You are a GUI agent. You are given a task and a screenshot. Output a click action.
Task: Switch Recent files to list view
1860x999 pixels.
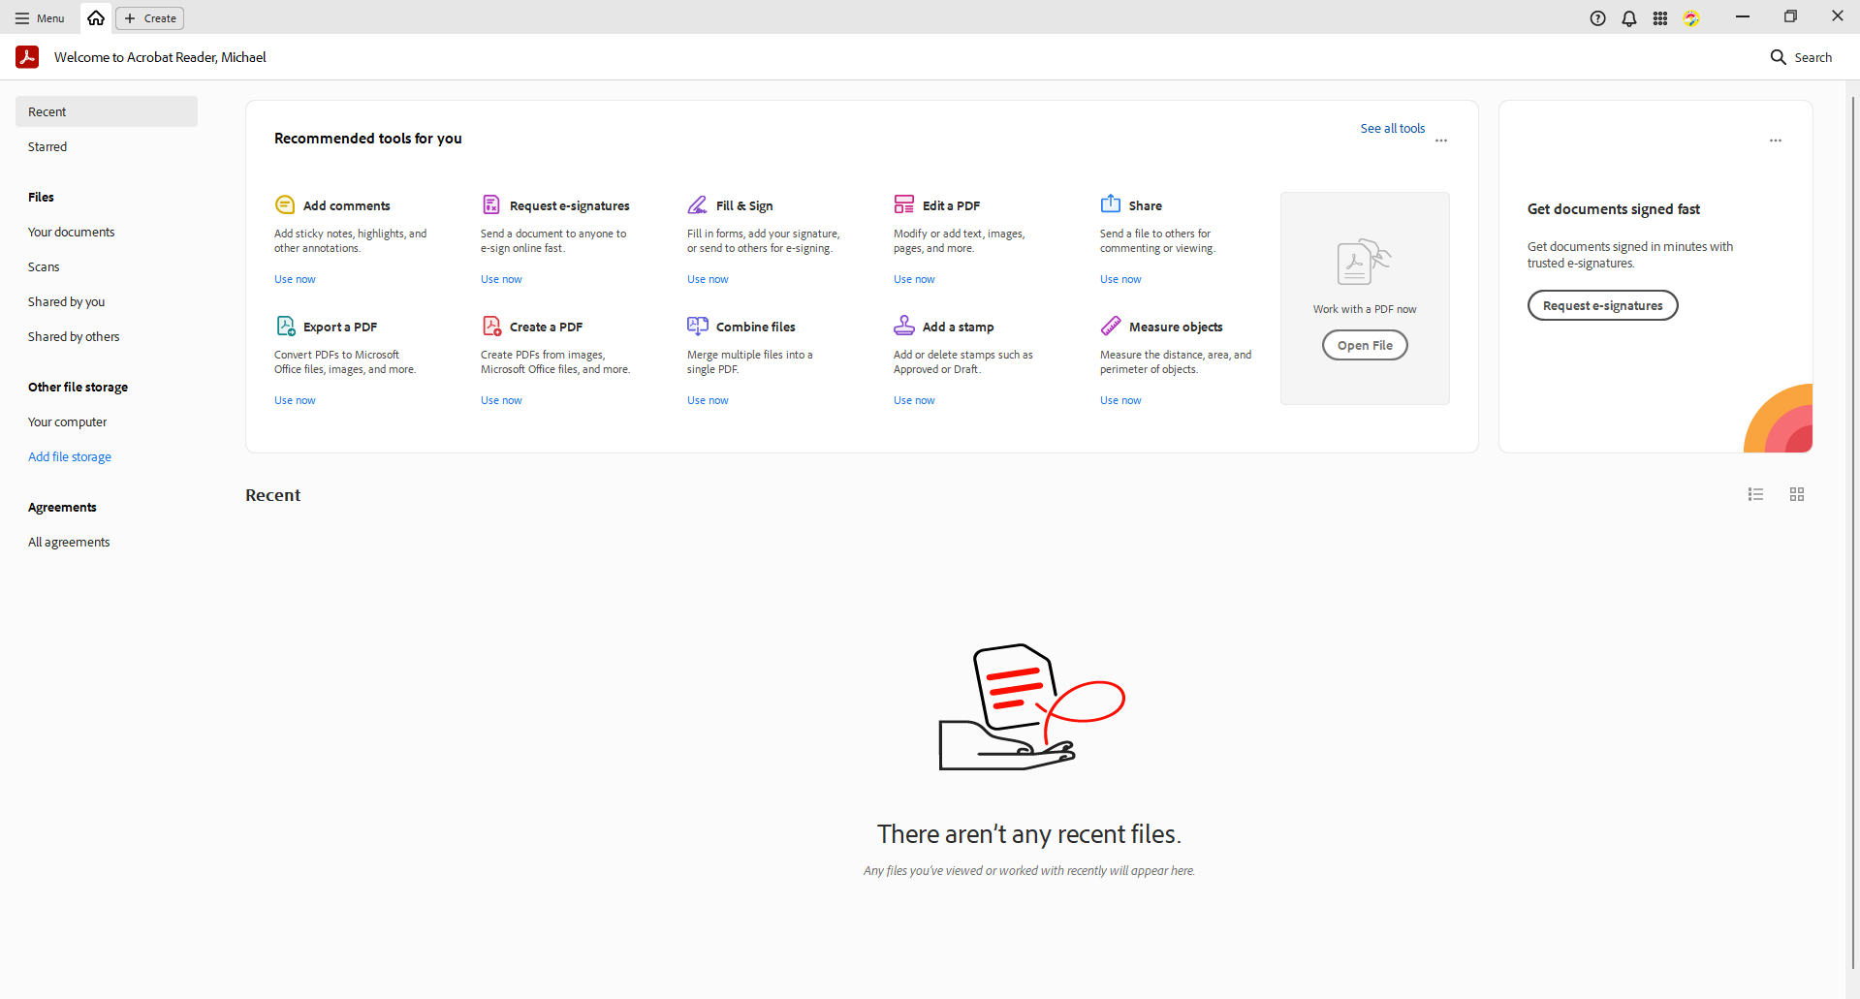[x=1755, y=494]
